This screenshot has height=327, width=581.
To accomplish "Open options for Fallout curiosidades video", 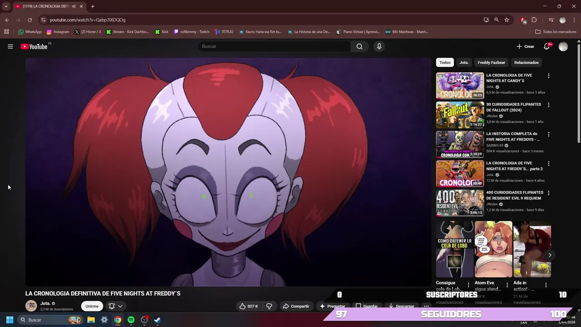I will (548, 105).
